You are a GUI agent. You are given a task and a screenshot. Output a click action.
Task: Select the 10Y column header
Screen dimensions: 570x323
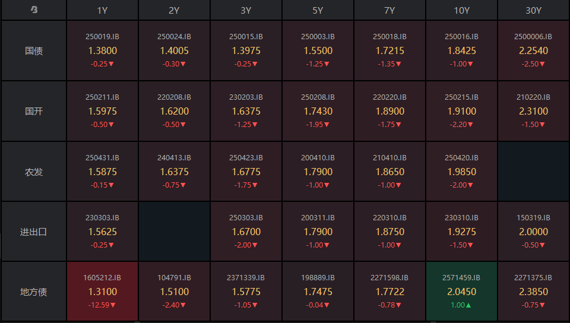click(x=461, y=10)
